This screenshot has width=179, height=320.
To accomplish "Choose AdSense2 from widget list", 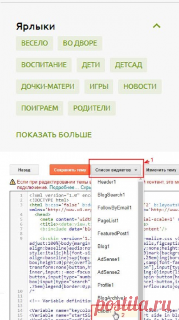I will pos(109,272).
